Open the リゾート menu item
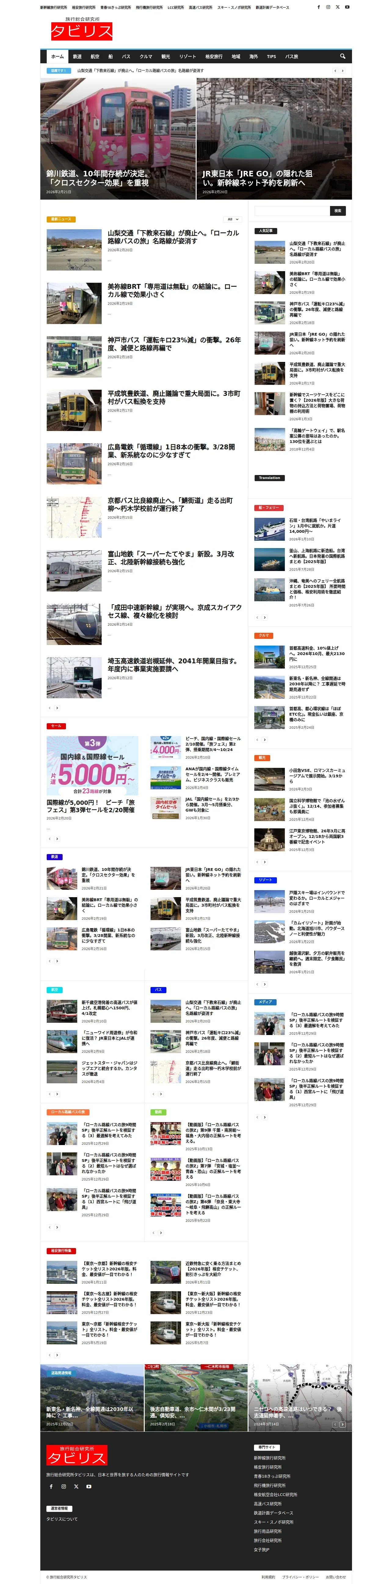The image size is (392, 1584). [187, 57]
